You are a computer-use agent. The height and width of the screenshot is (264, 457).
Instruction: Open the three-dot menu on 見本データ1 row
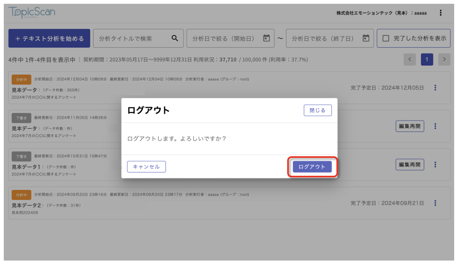(x=436, y=164)
